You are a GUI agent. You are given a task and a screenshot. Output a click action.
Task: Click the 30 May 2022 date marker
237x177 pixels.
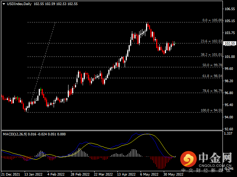pyautogui.click(x=173, y=174)
